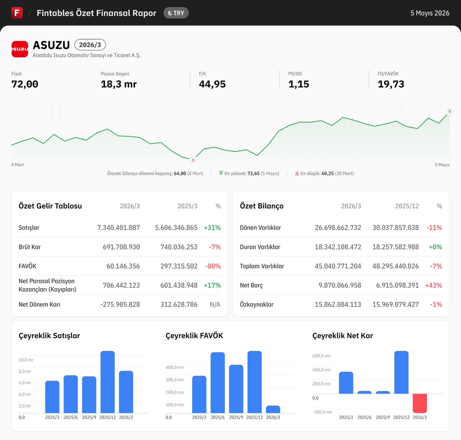Click the TRY currency badge
This screenshot has width=461, height=440.
[x=176, y=13]
